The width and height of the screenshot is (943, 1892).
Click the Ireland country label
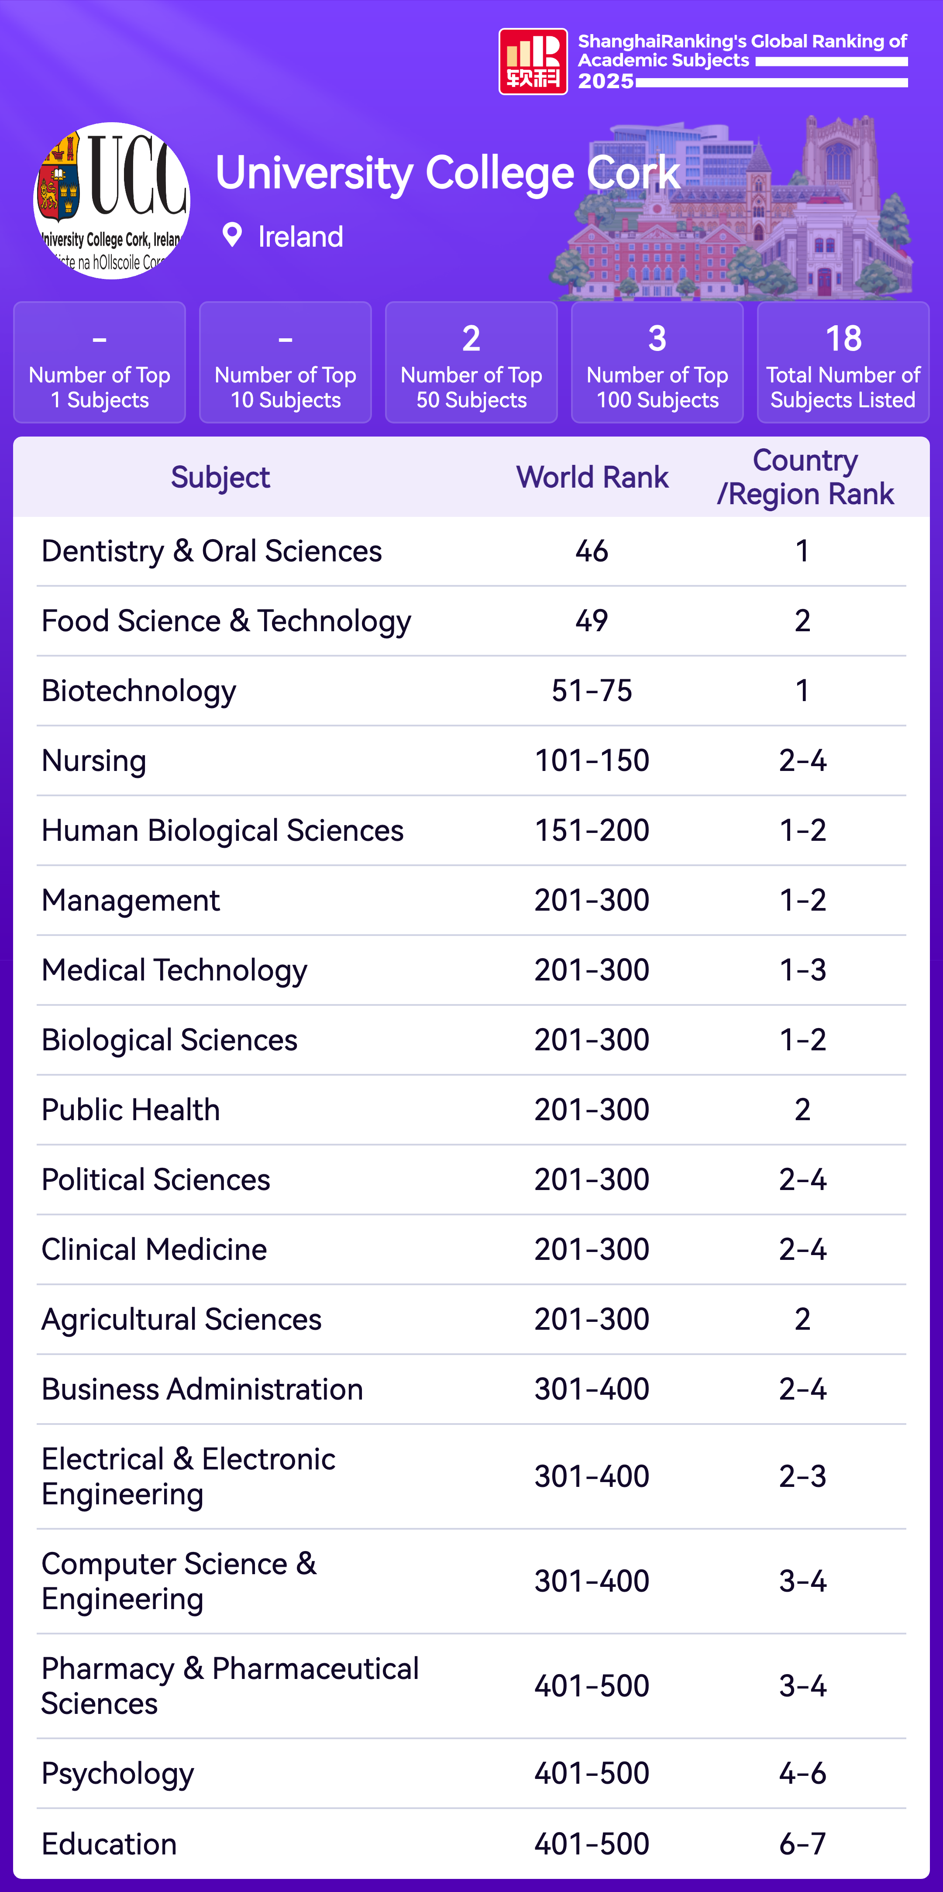pos(300,237)
